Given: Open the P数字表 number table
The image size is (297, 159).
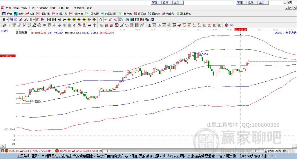Looking at the screenshot, I should (76, 14).
